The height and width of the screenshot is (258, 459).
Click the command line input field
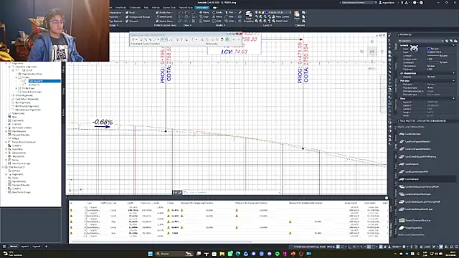pos(231,193)
